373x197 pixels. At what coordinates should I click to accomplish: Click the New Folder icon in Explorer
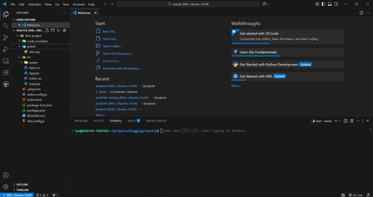click(x=52, y=30)
